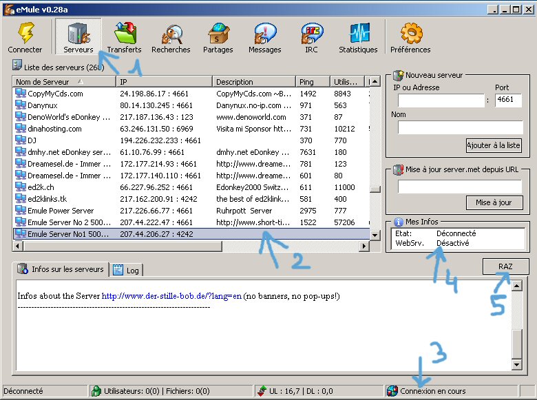The height and width of the screenshot is (400, 537).
Task: Switch to the Log tab
Action: (126, 270)
